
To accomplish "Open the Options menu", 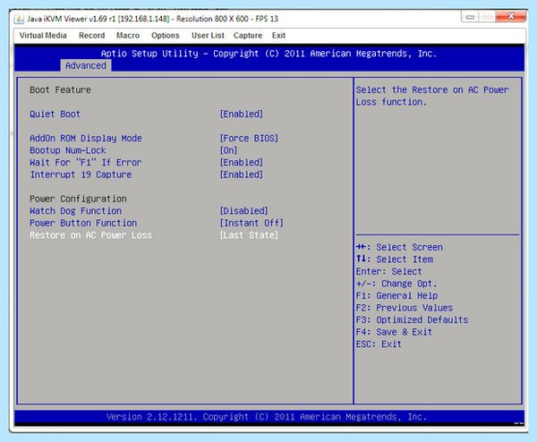I will pyautogui.click(x=166, y=36).
